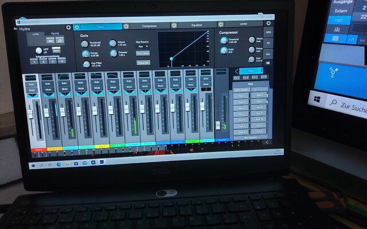The width and height of the screenshot is (367, 229).
Task: Select the FX D mix
Action: point(264,76)
